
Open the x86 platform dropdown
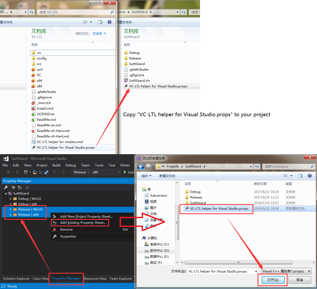[x=106, y=172]
